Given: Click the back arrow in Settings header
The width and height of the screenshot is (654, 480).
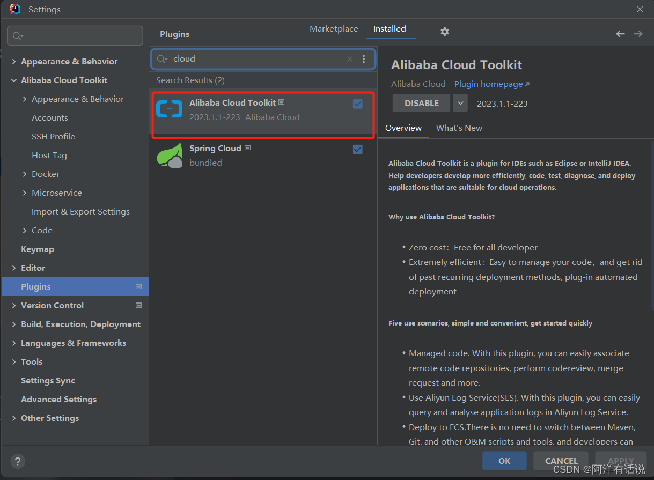Looking at the screenshot, I should click(620, 33).
